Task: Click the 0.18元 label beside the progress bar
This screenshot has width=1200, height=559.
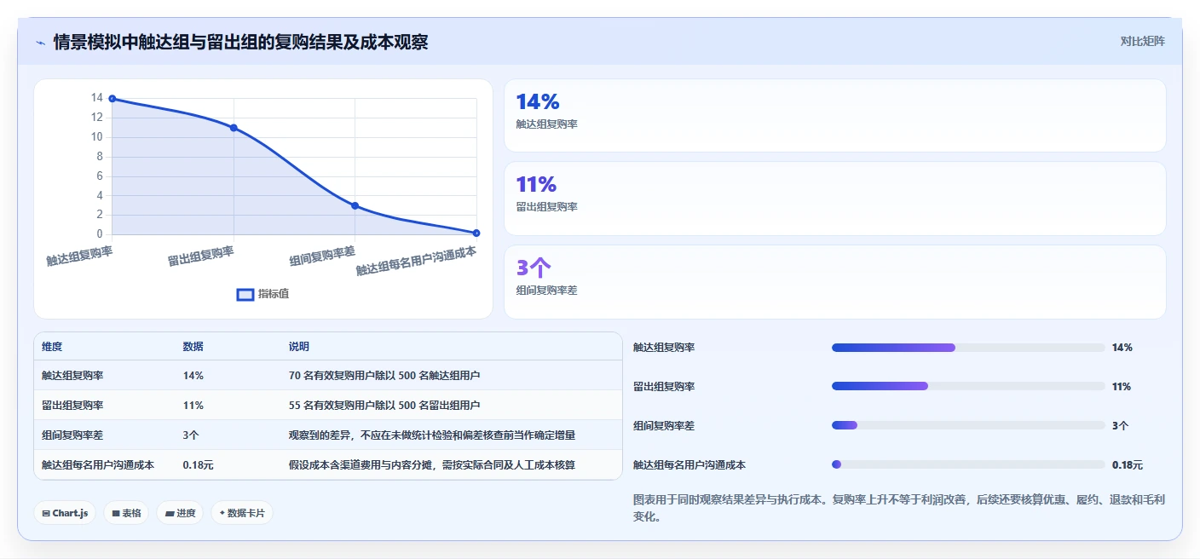Action: (x=1128, y=464)
